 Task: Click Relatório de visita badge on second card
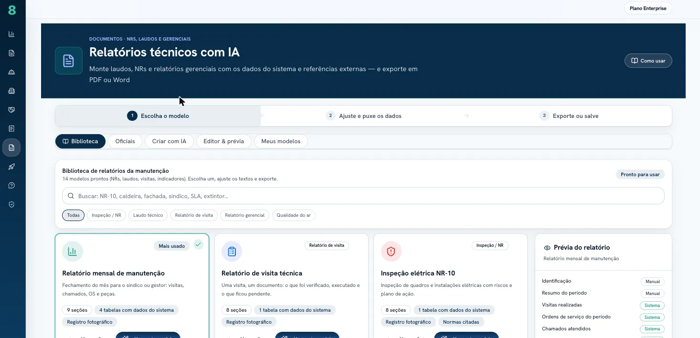pyautogui.click(x=327, y=245)
